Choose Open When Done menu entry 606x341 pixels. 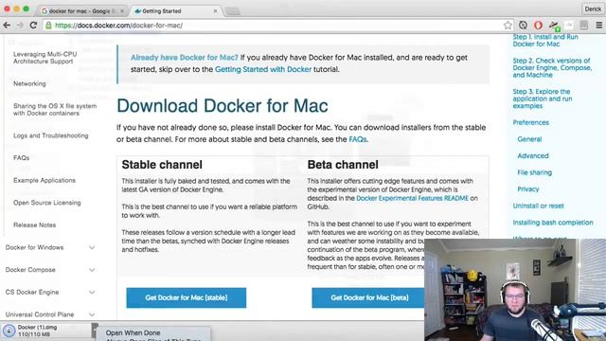(x=133, y=332)
